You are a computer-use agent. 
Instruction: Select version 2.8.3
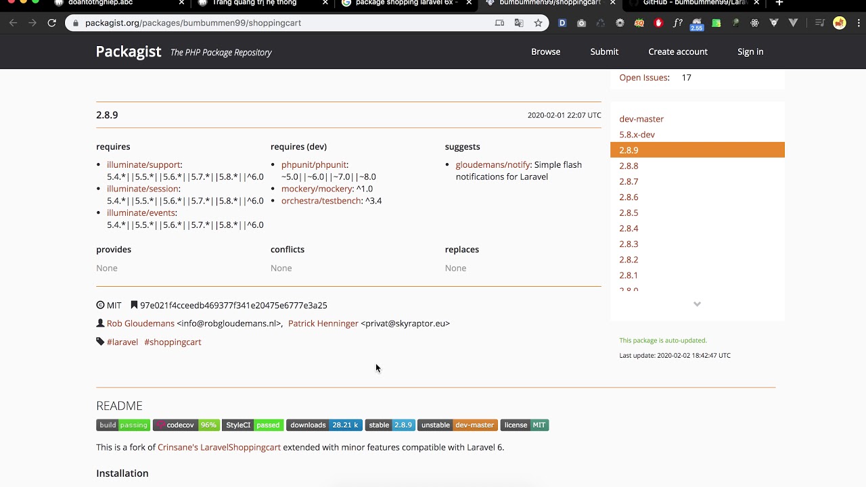629,243
